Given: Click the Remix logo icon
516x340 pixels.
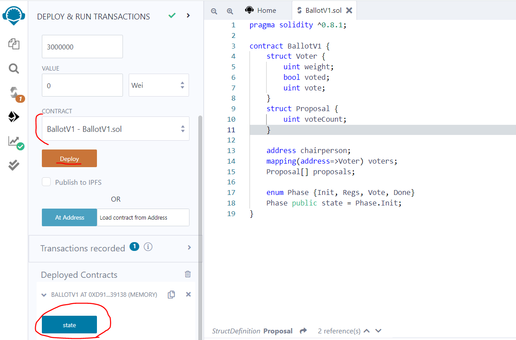Looking at the screenshot, I should 14,15.
